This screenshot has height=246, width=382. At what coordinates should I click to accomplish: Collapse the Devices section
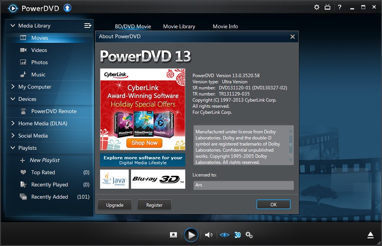click(13, 99)
